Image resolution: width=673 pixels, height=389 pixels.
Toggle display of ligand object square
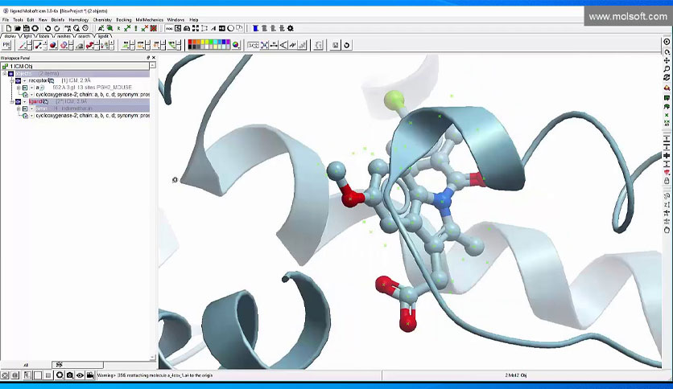click(x=18, y=101)
